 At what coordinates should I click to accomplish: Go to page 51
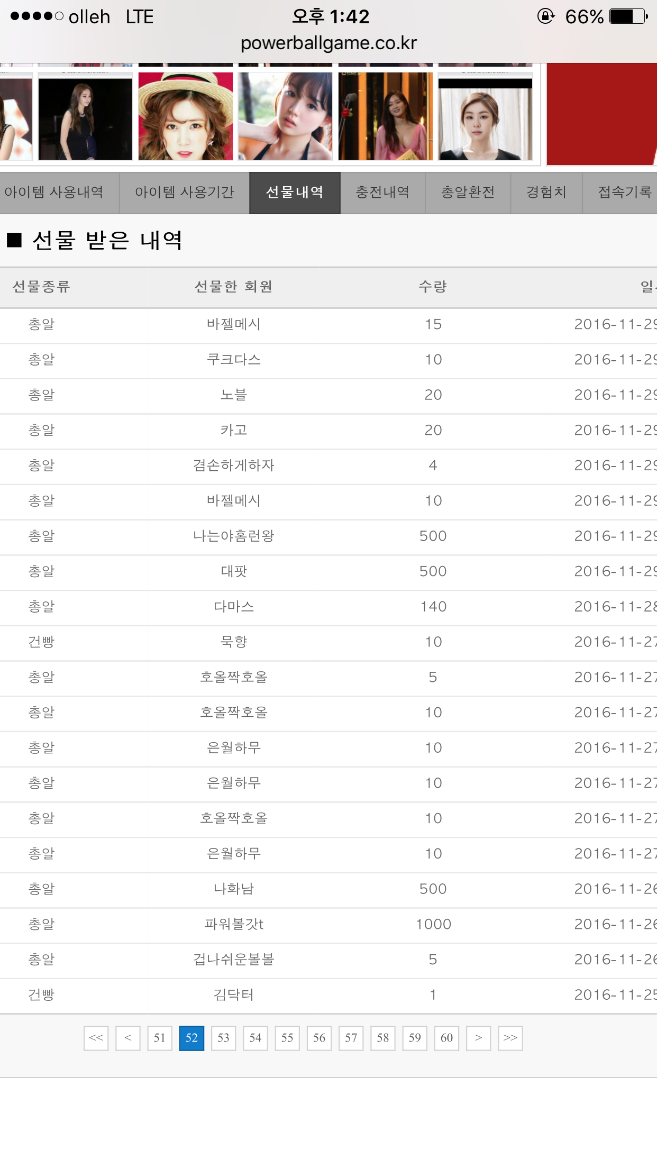(159, 1038)
